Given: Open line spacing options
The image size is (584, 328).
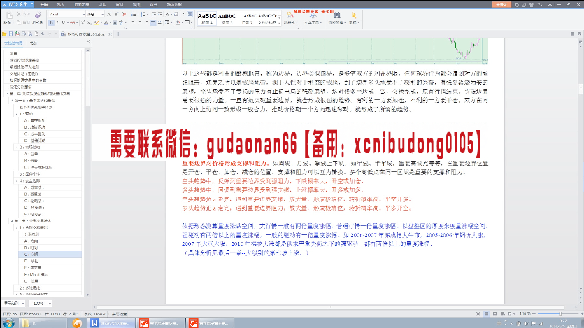Looking at the screenshot, I should pos(168,22).
